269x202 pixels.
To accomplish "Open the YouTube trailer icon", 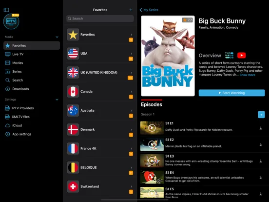I will (x=241, y=55).
